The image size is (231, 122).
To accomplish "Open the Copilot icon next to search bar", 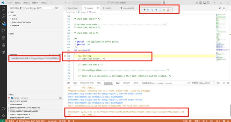I will click(164, 3).
